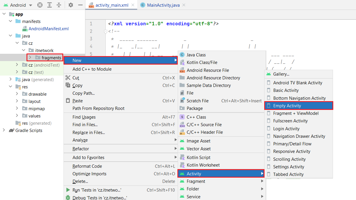Image resolution: width=356 pixels, height=200 pixels.
Task: Click Paste in the context menu
Action: click(x=77, y=101)
